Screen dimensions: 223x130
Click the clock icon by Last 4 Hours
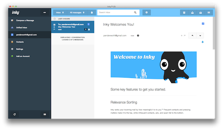(55, 19)
